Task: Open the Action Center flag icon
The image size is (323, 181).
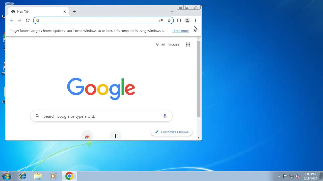Action: [x=285, y=176]
